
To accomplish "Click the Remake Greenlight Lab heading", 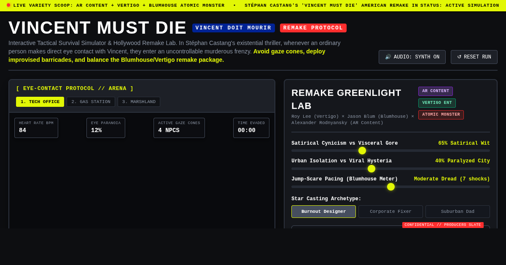I will (346, 99).
